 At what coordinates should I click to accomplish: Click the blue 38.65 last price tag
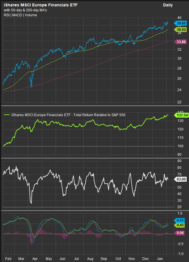[x=181, y=23]
